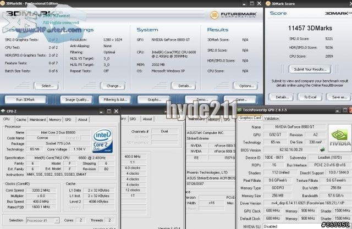This screenshot has height=229, width=352.
Task: Open Image Quality settings
Action: click(77, 99)
